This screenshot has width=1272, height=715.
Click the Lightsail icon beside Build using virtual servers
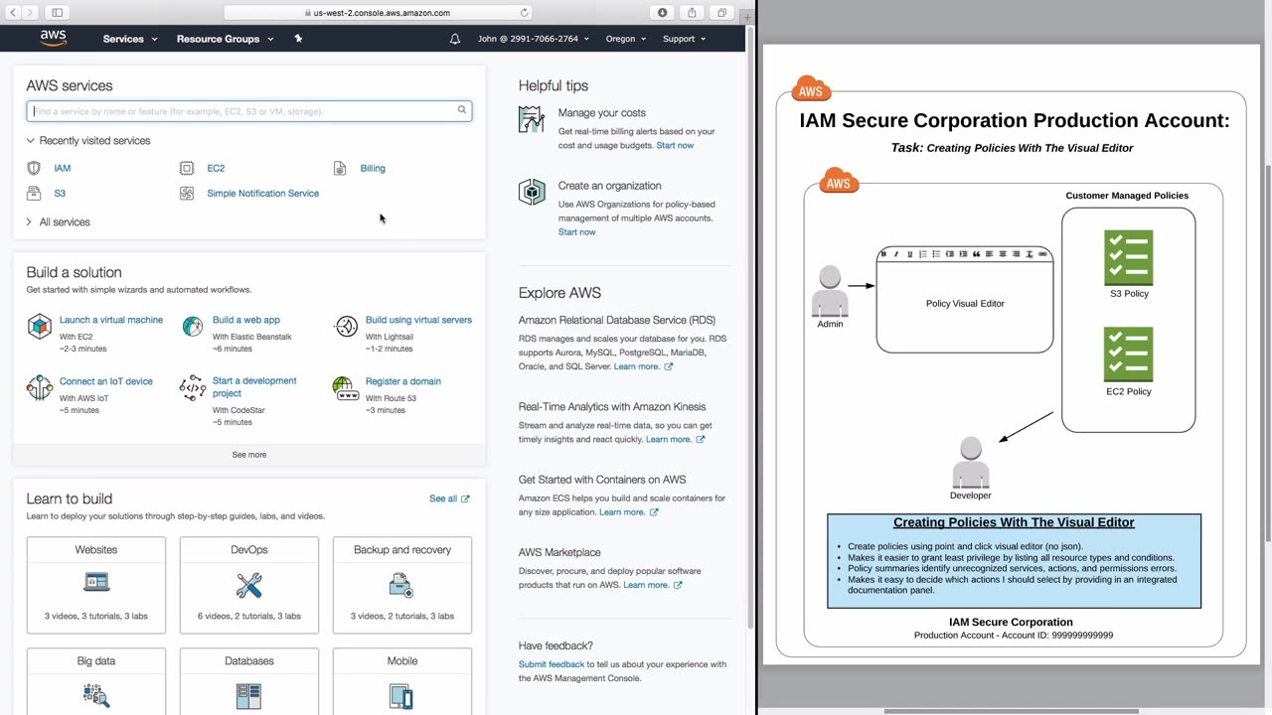[346, 326]
